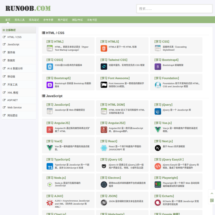Click the red AngularJS shield icon
This screenshot has width=215, height=215.
pyautogui.click(x=50, y=130)
